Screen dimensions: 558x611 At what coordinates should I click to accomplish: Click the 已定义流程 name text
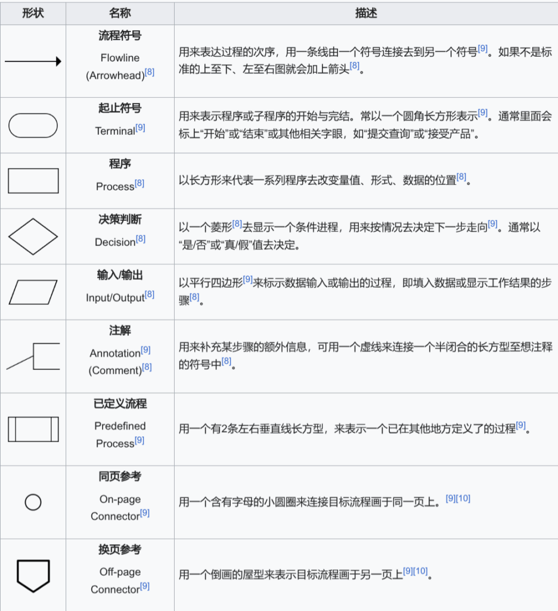[x=120, y=403]
